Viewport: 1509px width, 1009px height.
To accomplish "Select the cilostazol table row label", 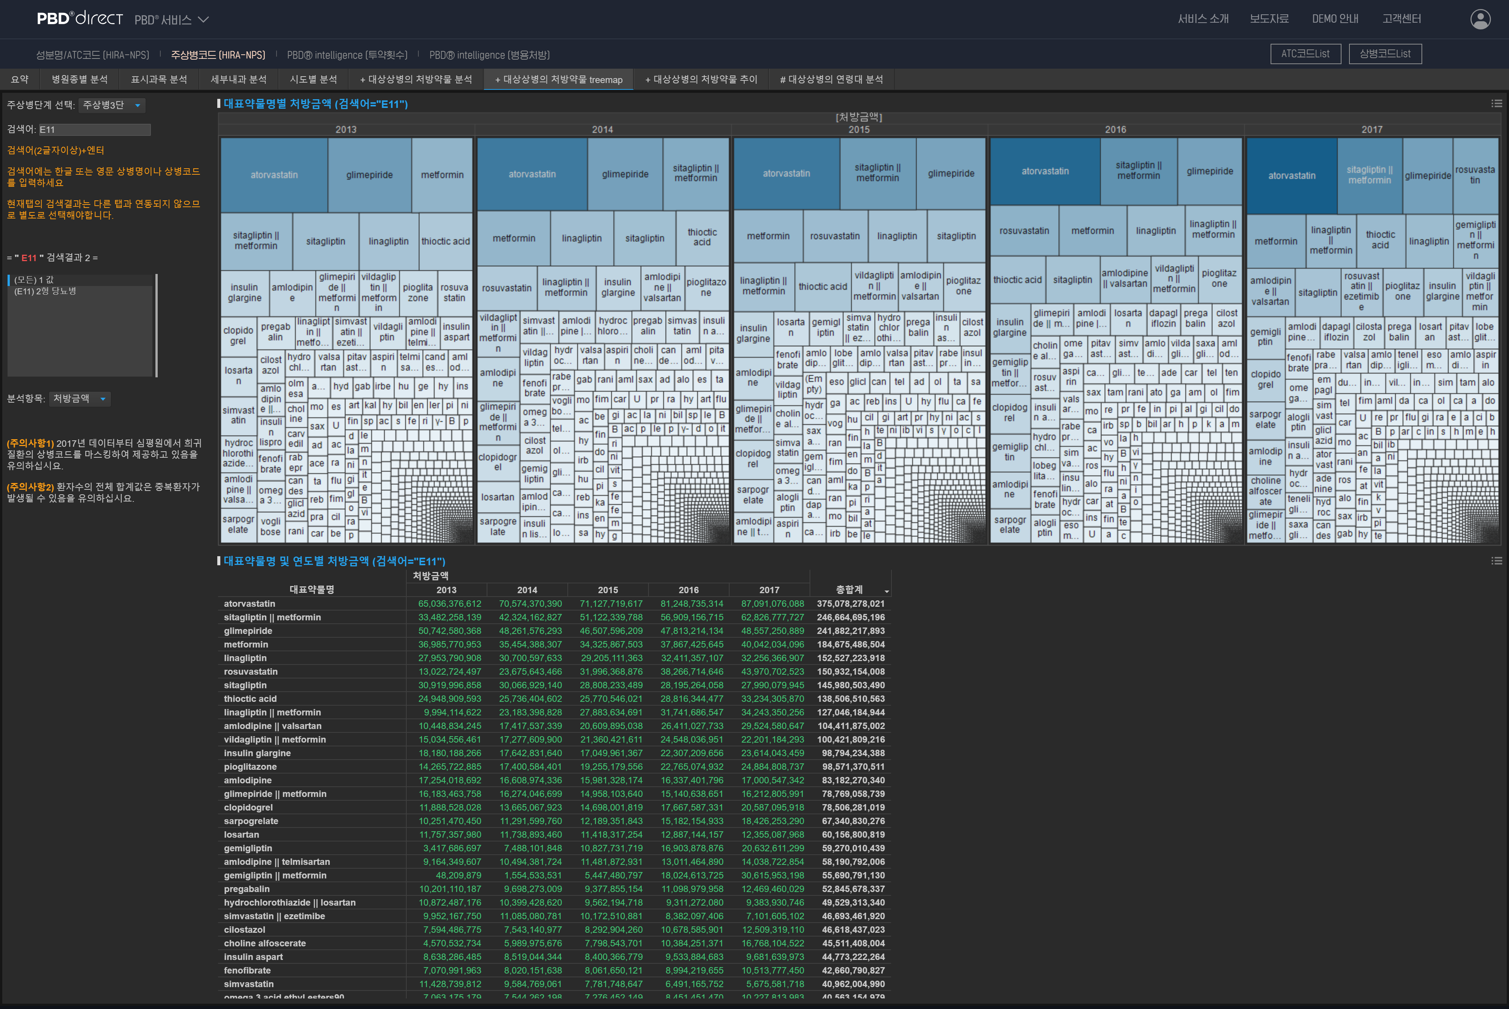I will (x=244, y=930).
